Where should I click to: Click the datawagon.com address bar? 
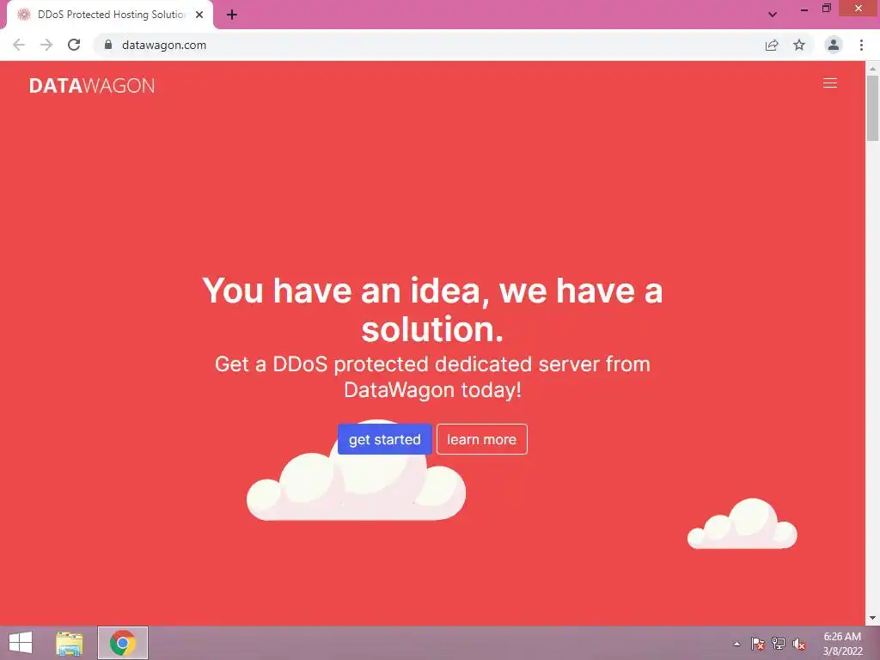pyautogui.click(x=426, y=45)
